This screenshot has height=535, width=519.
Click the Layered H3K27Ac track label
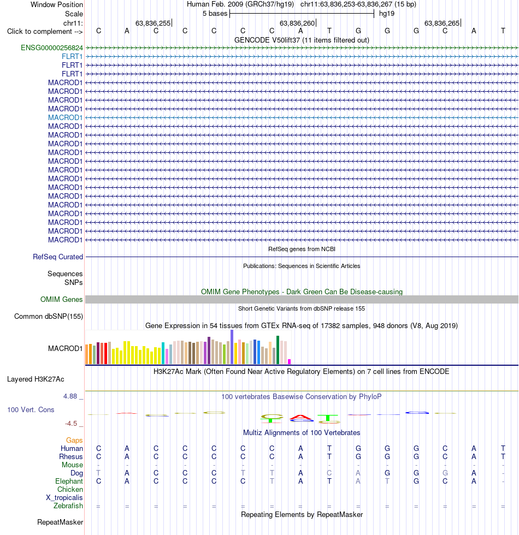coord(36,379)
